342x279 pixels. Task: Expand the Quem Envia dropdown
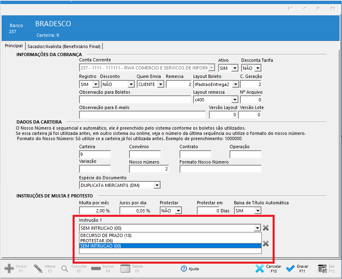[161, 84]
